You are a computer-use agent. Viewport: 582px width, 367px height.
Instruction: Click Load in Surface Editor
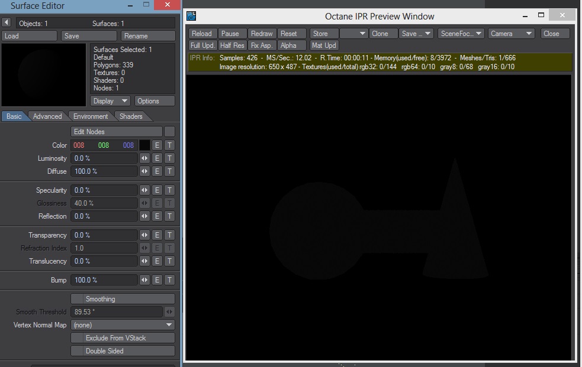pos(30,36)
